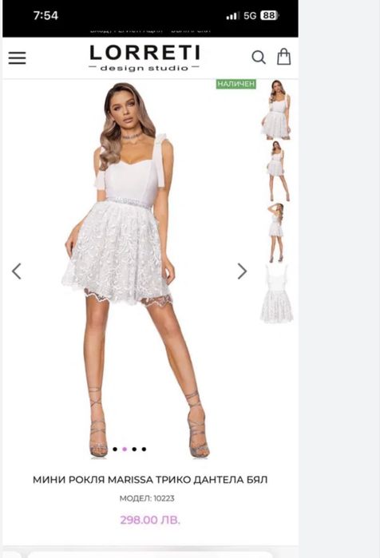This screenshot has width=380, height=558.
Task: Select the back view model thumbnail
Action: tap(276, 233)
